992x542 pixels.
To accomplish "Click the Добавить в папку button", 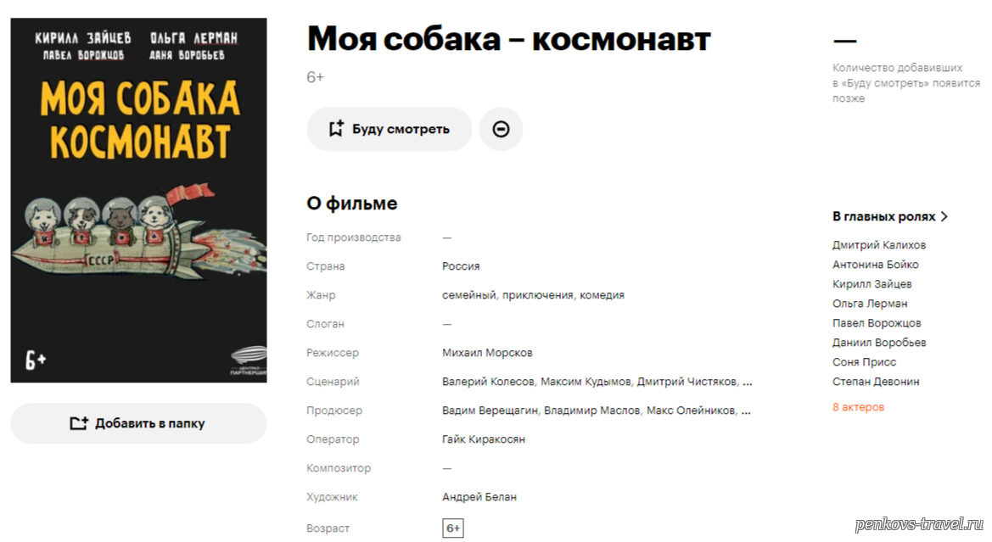I will coord(138,423).
